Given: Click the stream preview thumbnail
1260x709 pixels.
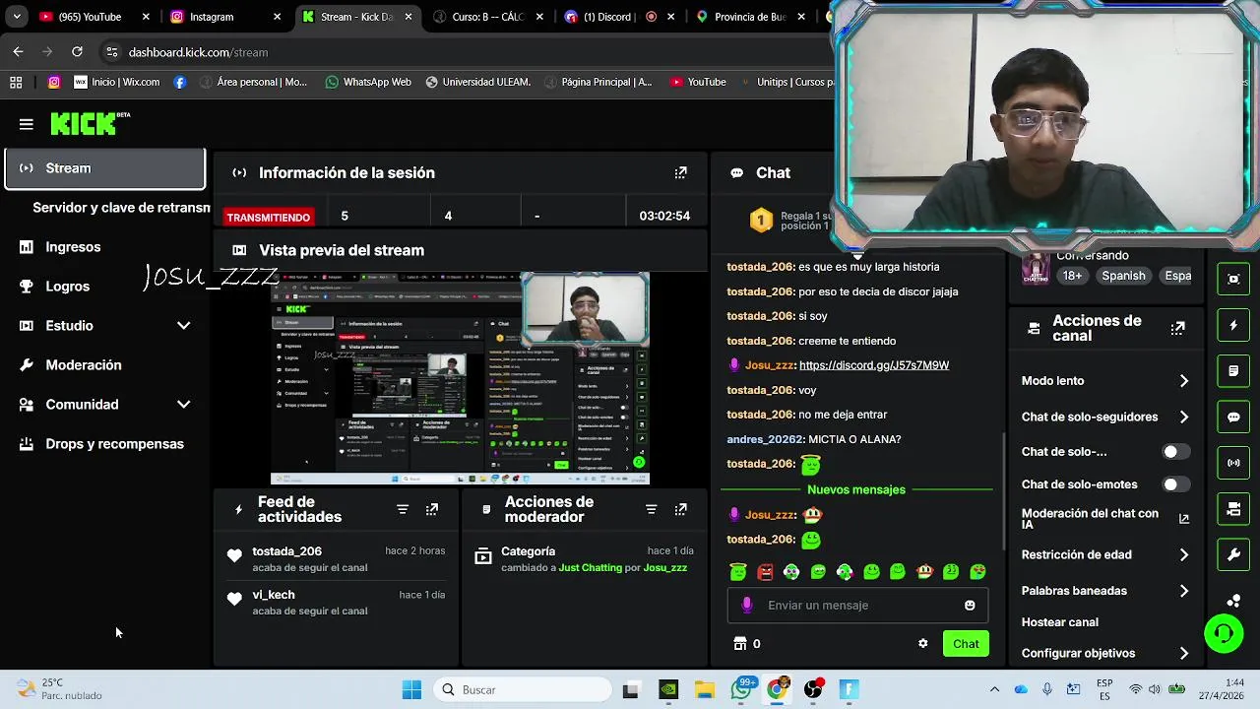Looking at the screenshot, I should [460, 379].
